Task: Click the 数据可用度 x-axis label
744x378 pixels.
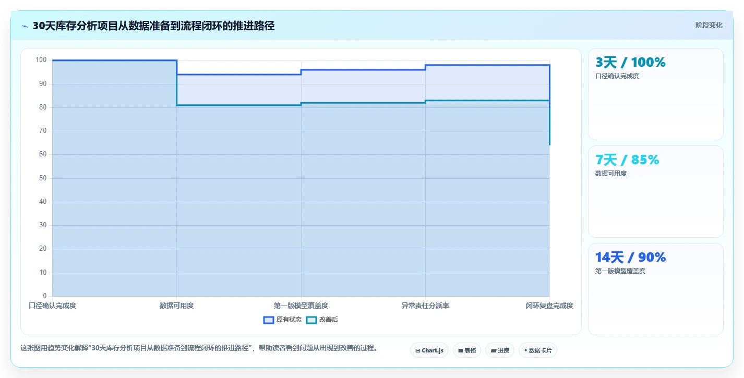Action: (177, 306)
